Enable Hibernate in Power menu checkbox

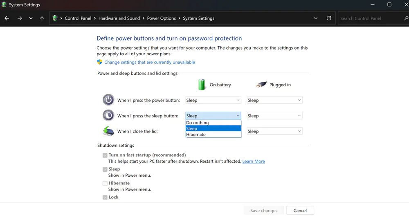tap(105, 183)
